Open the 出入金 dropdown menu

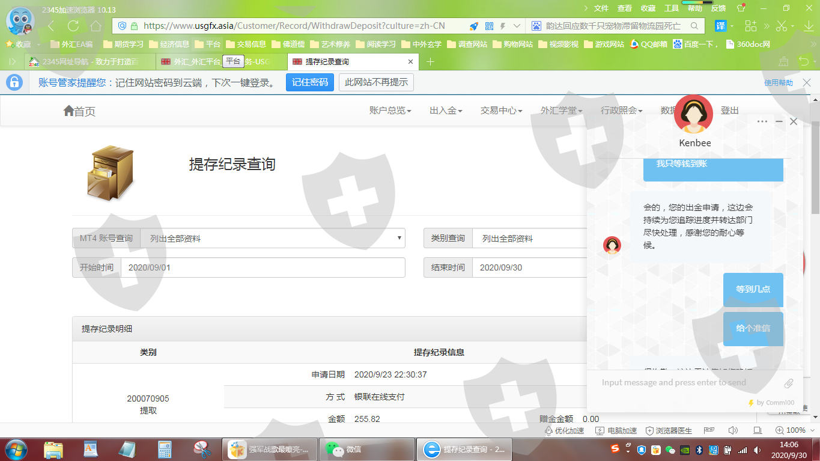tap(446, 111)
